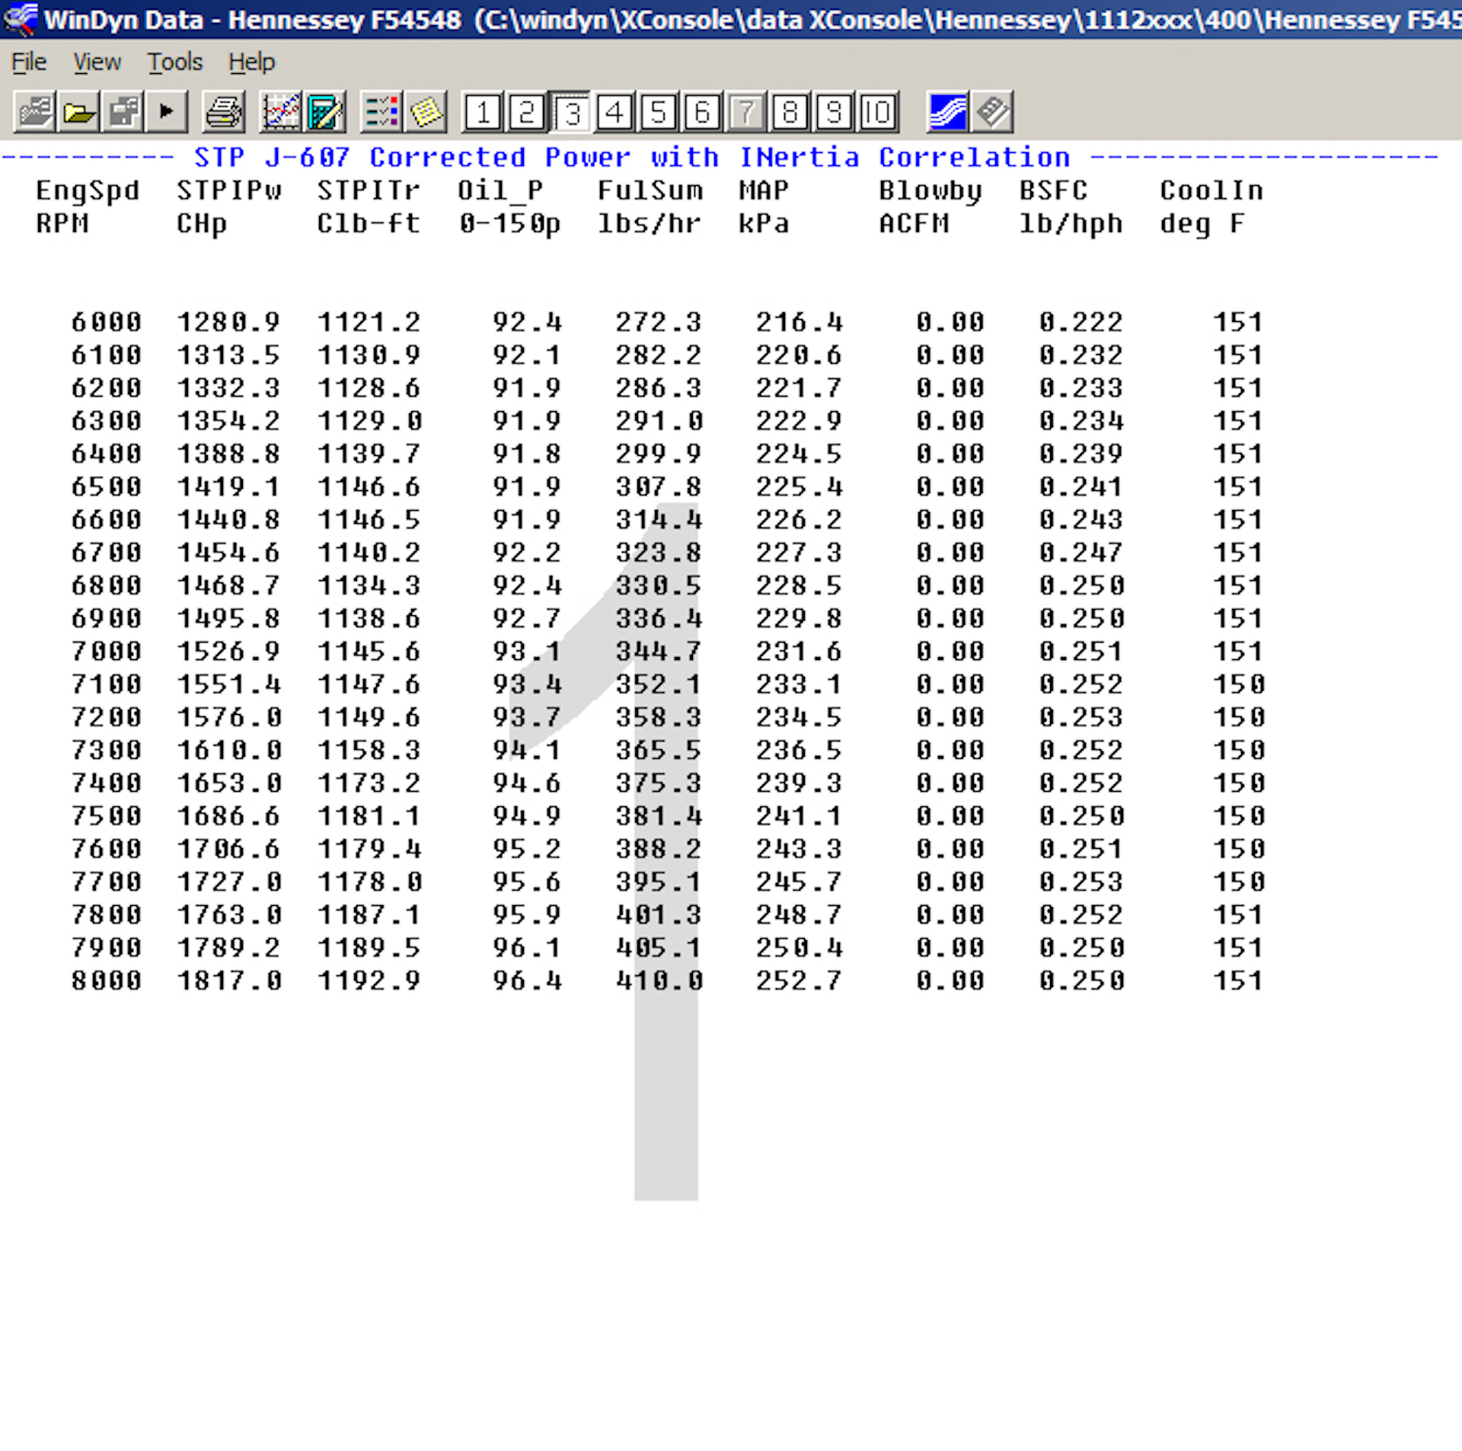Viewport: 1462px width, 1451px height.
Task: Open the File menu
Action: click(29, 62)
